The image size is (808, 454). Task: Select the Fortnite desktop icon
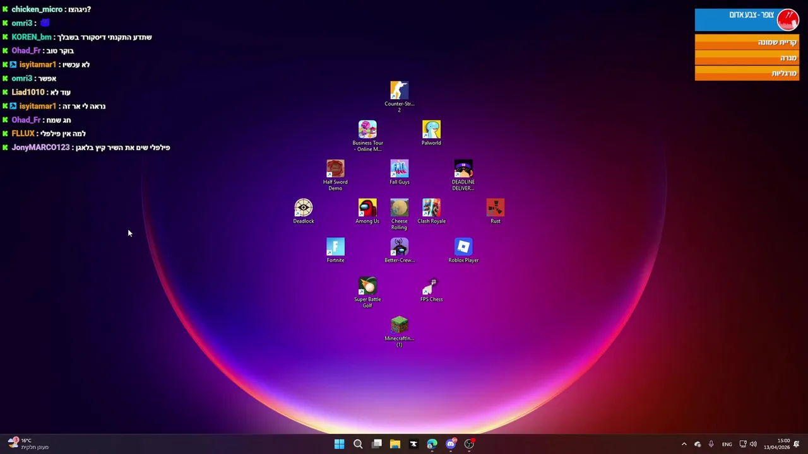[x=335, y=250]
